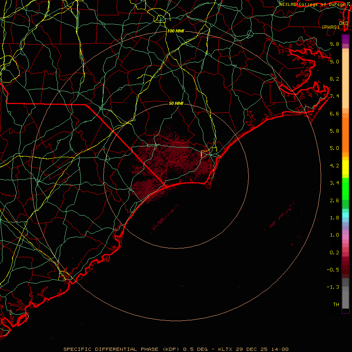Click the 5.8 scale value
The image size is (352, 352).
click(x=334, y=131)
